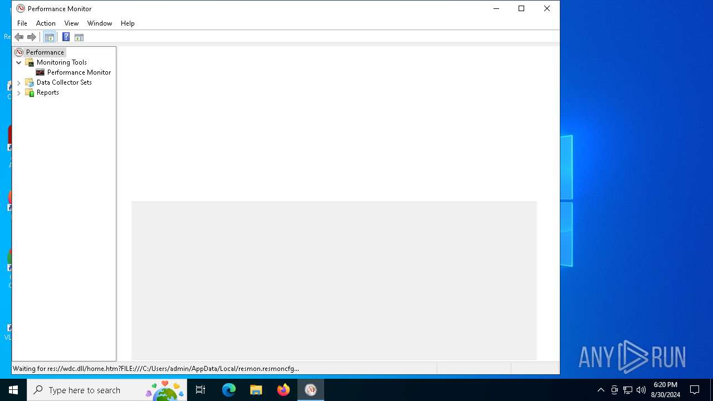Click the Data Collector Sets folder icon
This screenshot has width=713, height=401.
click(30, 82)
